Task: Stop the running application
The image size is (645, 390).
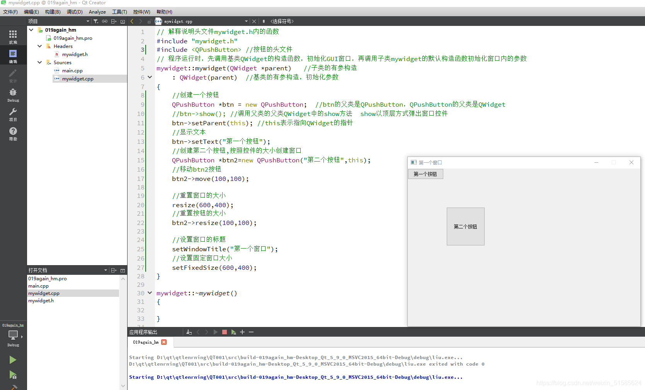Action: click(225, 332)
